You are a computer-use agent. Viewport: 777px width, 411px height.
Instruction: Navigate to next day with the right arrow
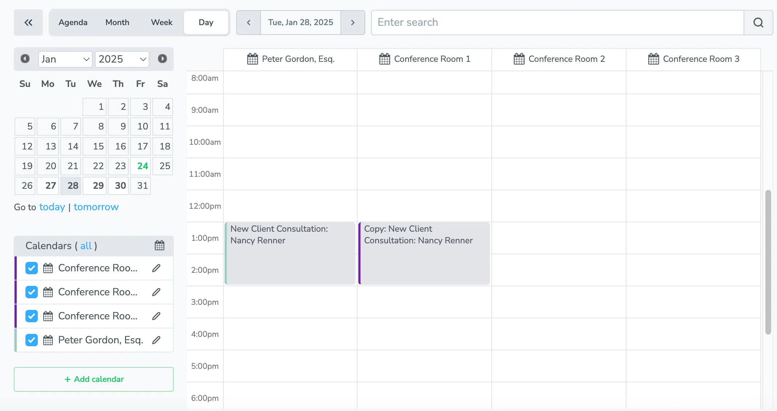[x=352, y=22]
